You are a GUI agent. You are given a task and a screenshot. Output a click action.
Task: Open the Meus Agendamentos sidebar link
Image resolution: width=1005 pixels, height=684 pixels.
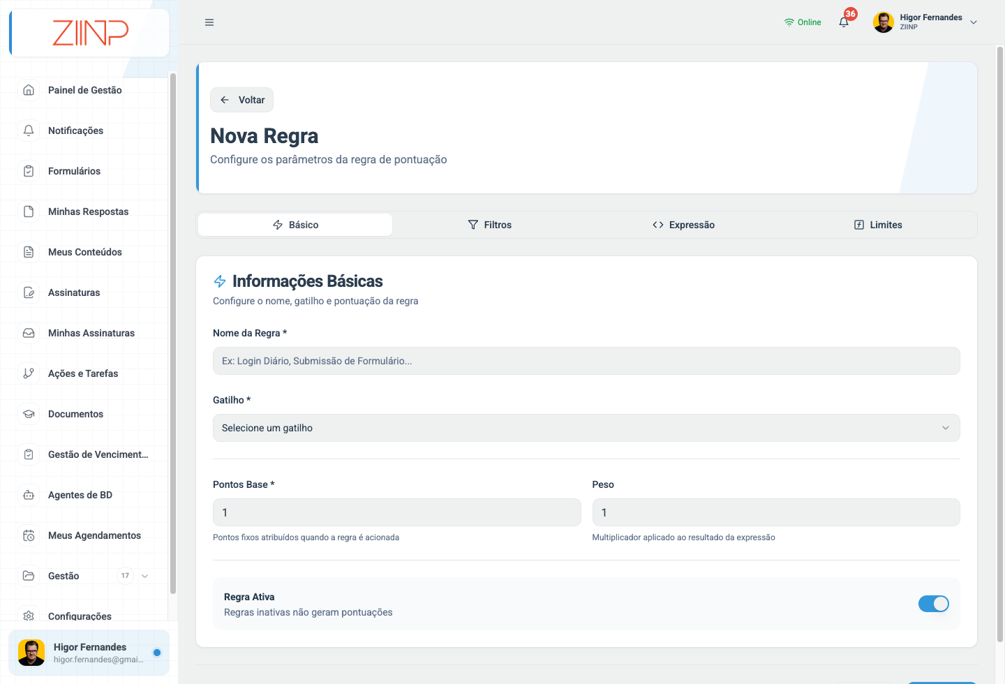click(x=94, y=535)
